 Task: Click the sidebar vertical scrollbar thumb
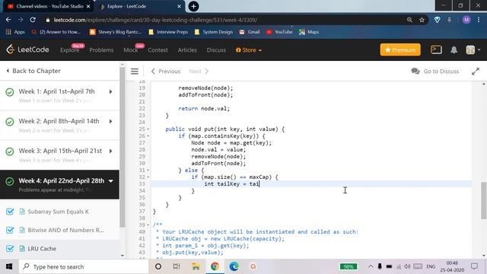[122, 147]
